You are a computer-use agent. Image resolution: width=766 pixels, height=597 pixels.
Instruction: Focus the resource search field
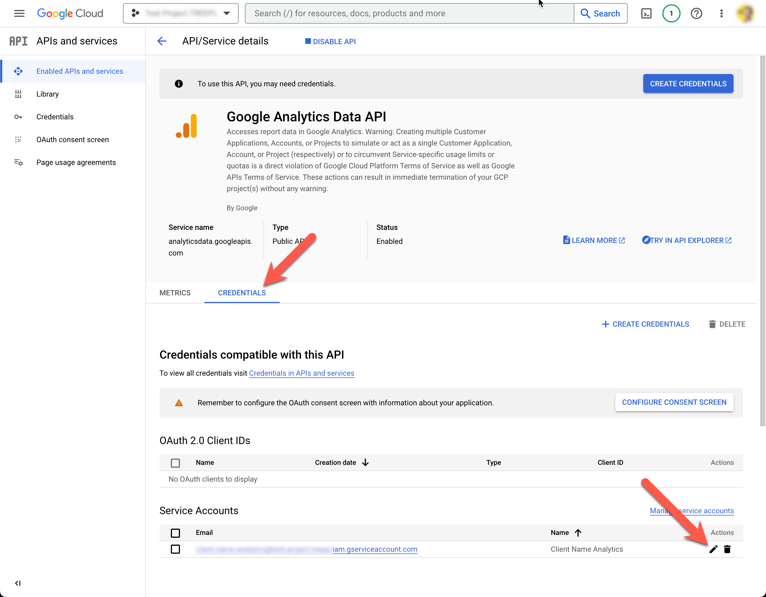click(409, 13)
